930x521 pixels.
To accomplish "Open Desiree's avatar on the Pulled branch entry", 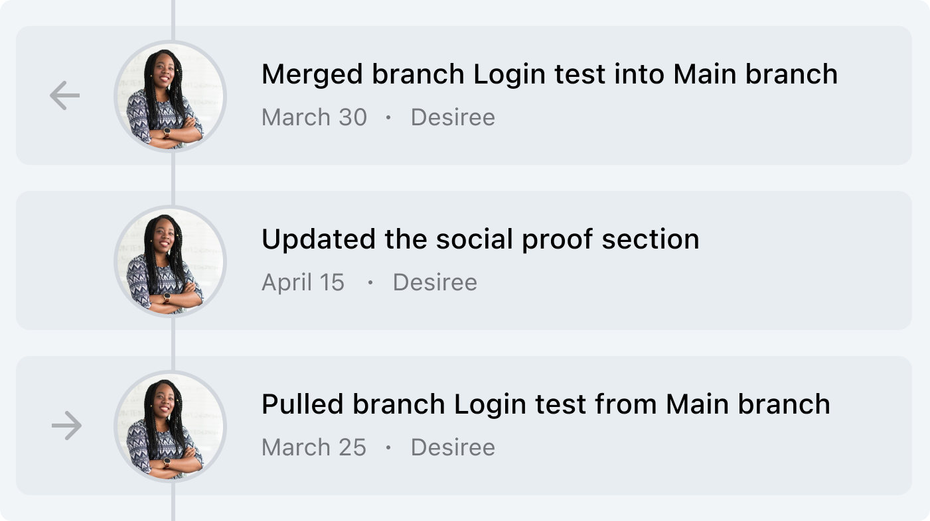I will (171, 426).
